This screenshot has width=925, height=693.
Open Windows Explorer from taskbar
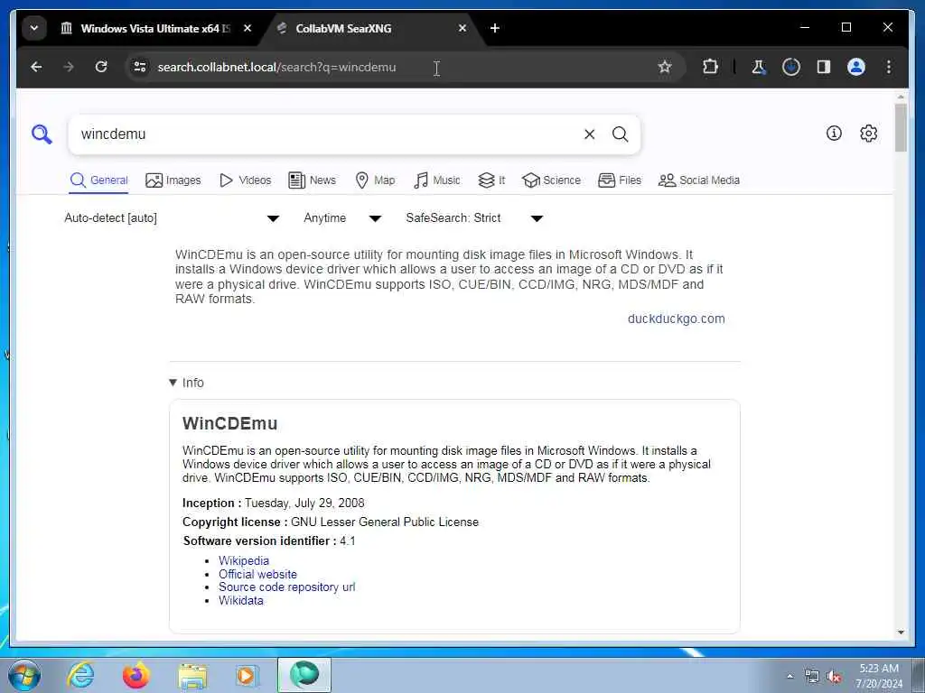click(x=192, y=675)
